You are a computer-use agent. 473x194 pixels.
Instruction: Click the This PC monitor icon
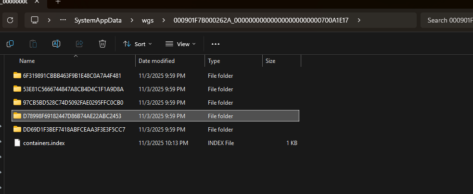pos(35,20)
